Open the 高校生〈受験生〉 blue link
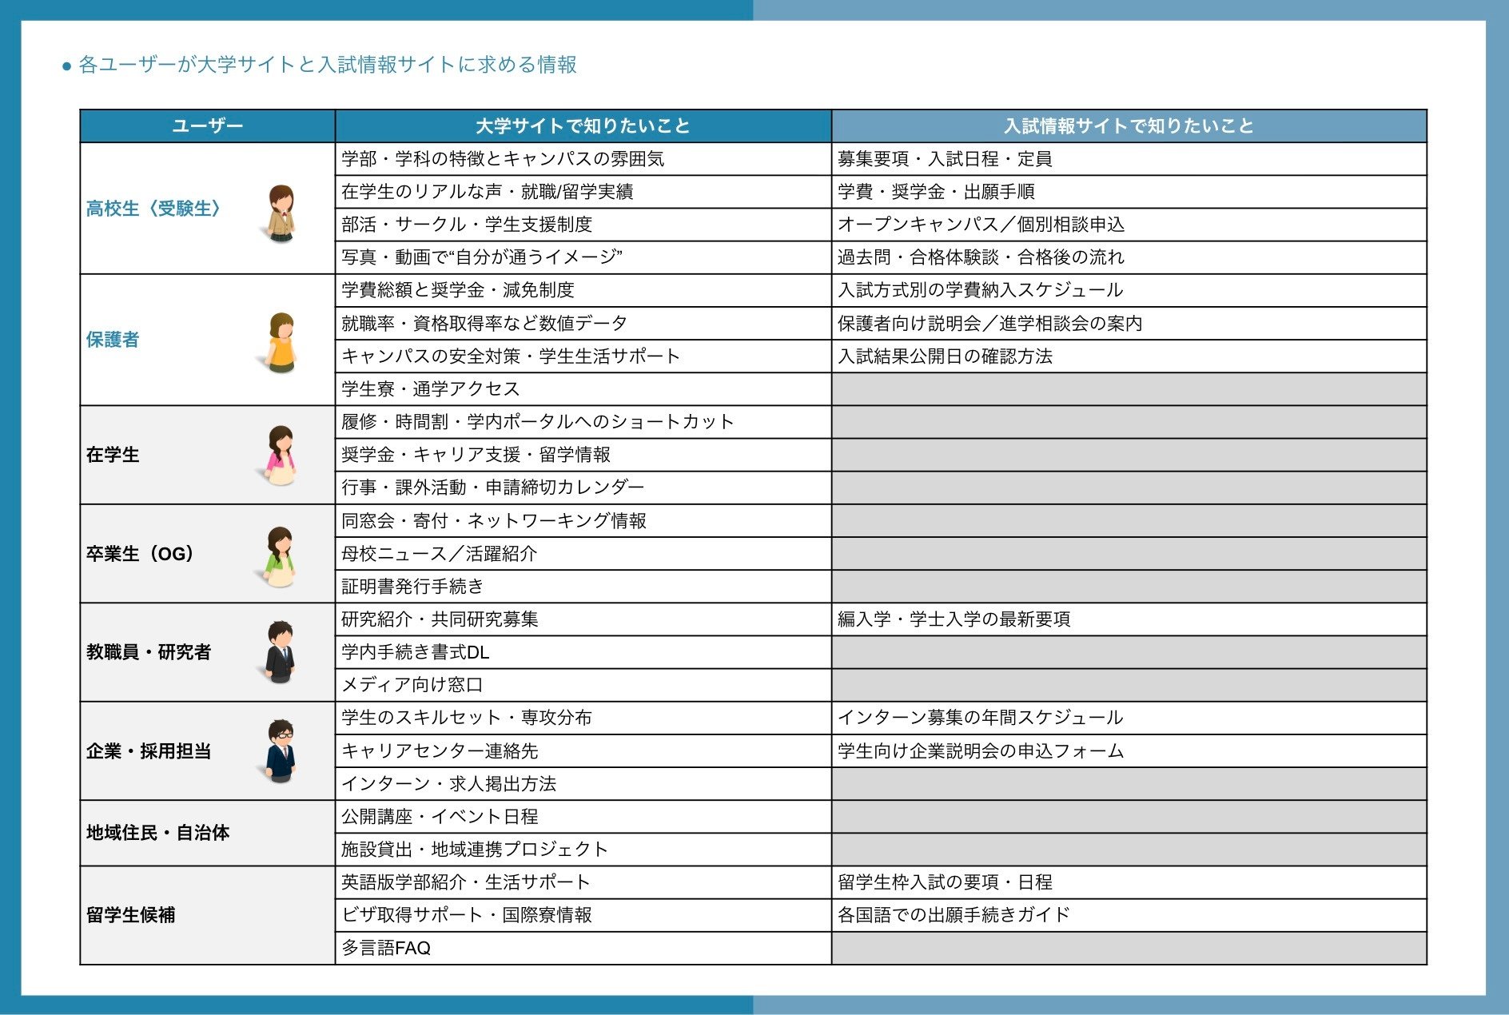The image size is (1509, 1015). tap(153, 209)
